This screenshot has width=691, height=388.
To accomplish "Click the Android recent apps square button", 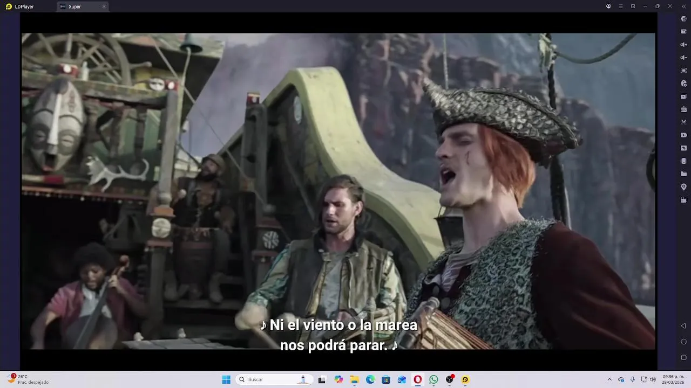I will [x=683, y=357].
